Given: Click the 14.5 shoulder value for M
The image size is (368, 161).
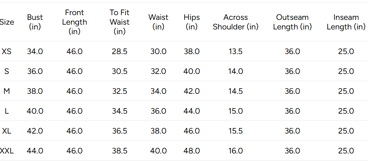Looking at the screenshot, I should 236,91.
